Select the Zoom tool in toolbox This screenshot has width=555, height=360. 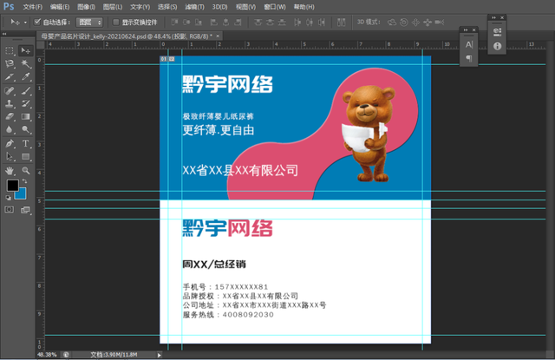(25, 171)
